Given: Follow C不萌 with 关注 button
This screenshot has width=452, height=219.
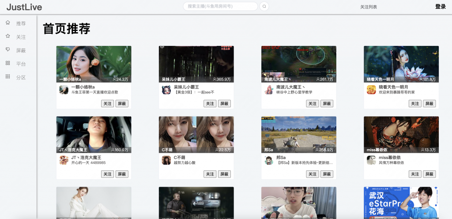Looking at the screenshot, I should tap(210, 174).
